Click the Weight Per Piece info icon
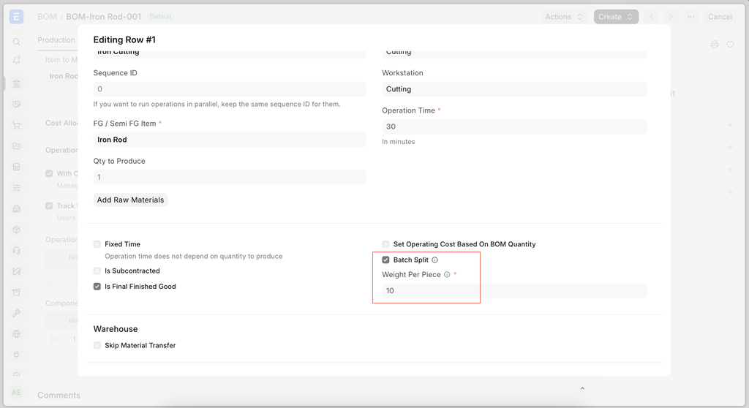This screenshot has height=408, width=749. click(447, 275)
